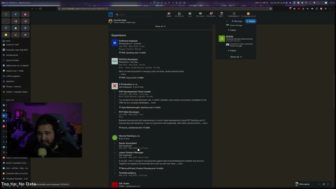Open the Jobs page

coord(190,15)
